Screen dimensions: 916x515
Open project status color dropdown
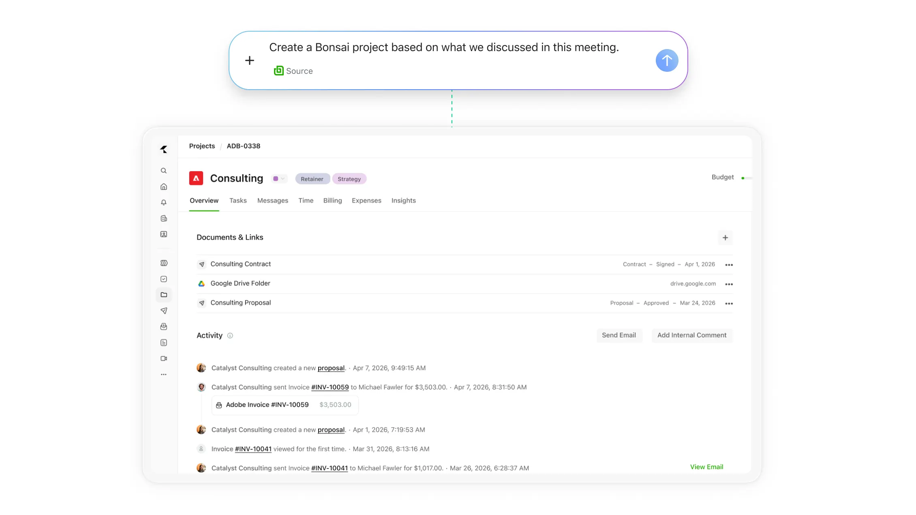pyautogui.click(x=279, y=179)
